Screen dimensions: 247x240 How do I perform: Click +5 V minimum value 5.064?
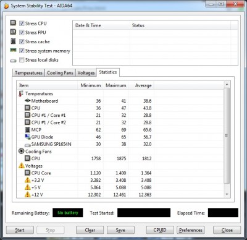[x=96, y=187]
